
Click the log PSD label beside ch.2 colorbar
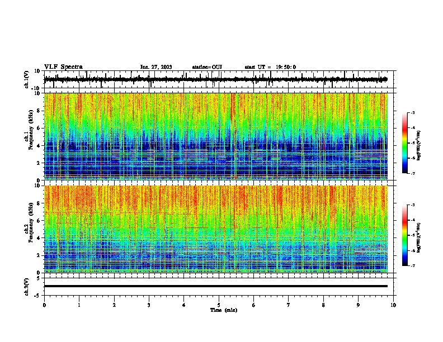click(419, 238)
